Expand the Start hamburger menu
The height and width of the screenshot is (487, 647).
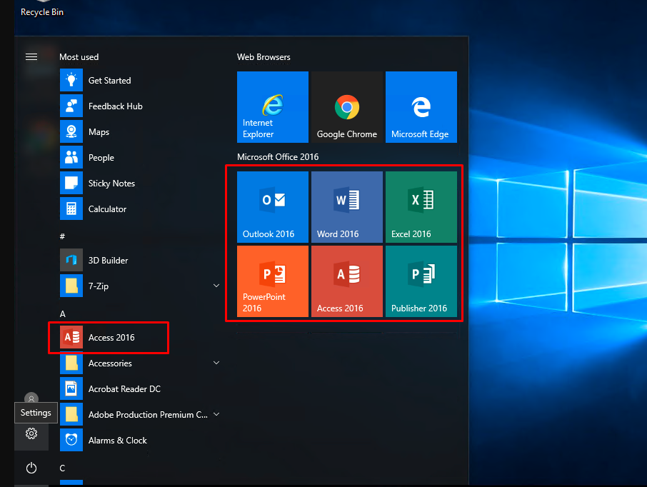31,57
